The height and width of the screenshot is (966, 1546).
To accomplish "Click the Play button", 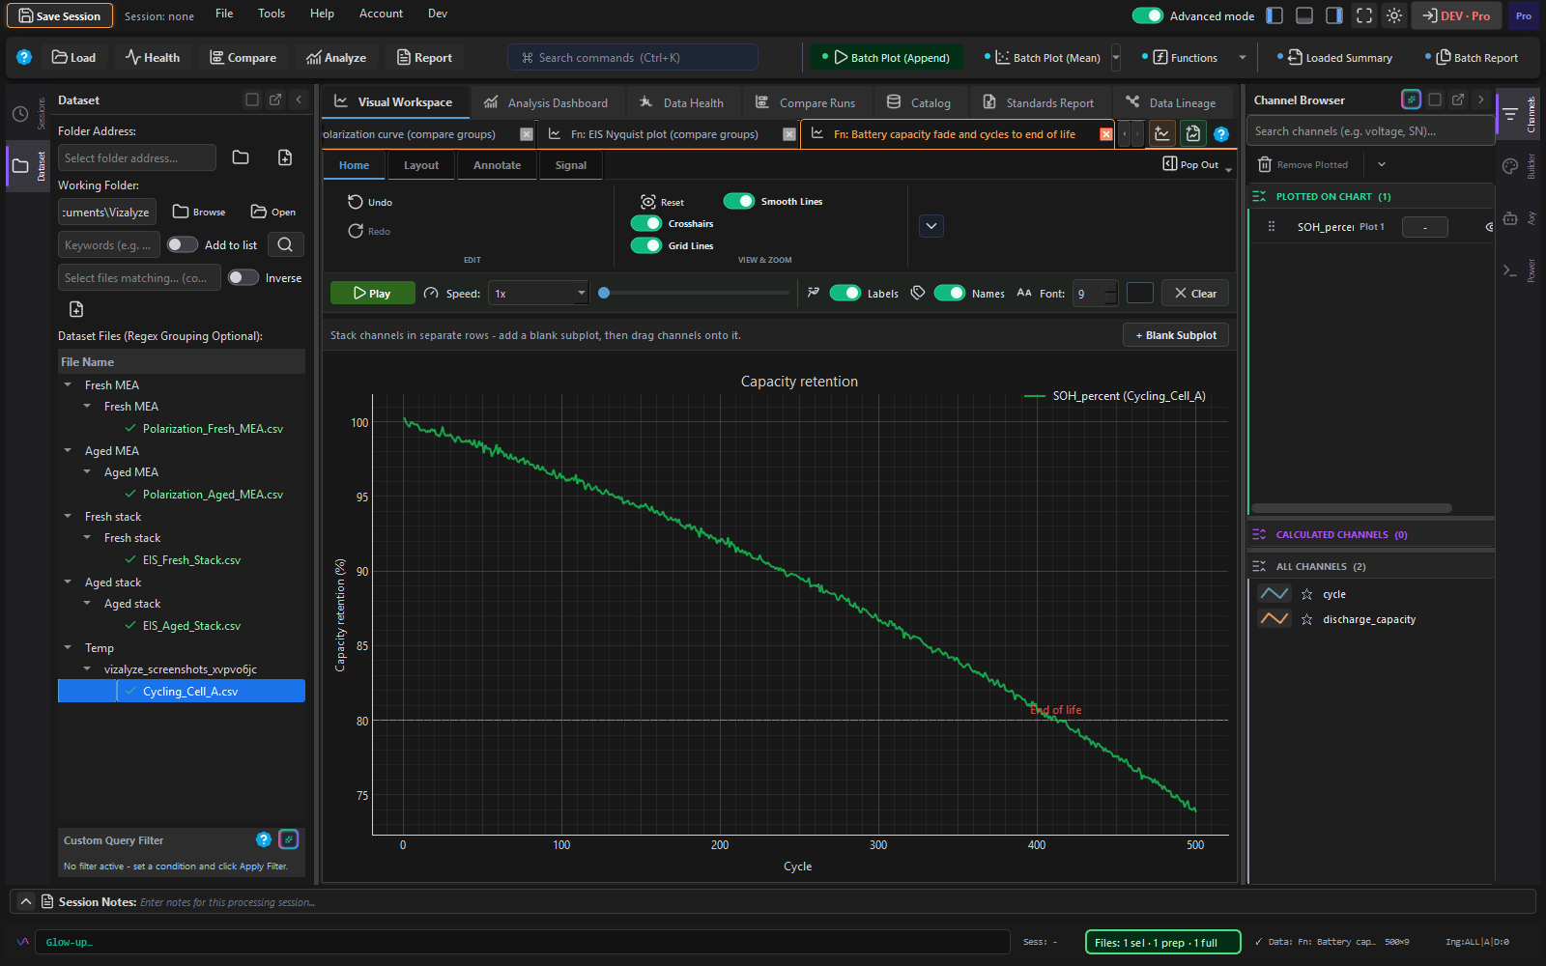I will tap(373, 293).
